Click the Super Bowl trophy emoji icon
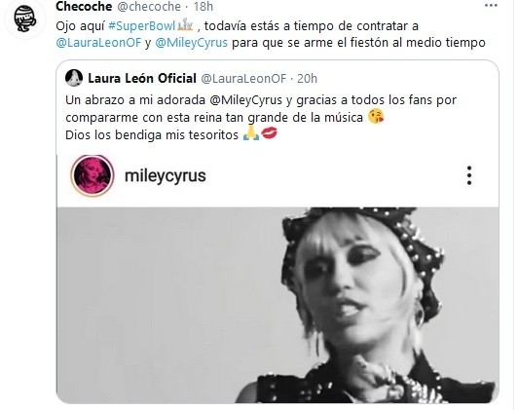 pos(185,24)
